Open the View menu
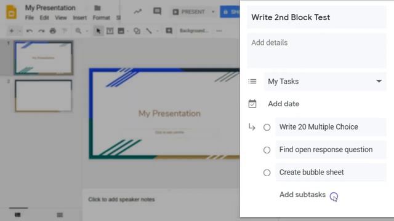Viewport: 394px width, 221px height. (61, 18)
